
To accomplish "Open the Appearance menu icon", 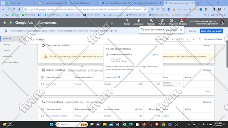I will pyautogui.click(x=138, y=22).
